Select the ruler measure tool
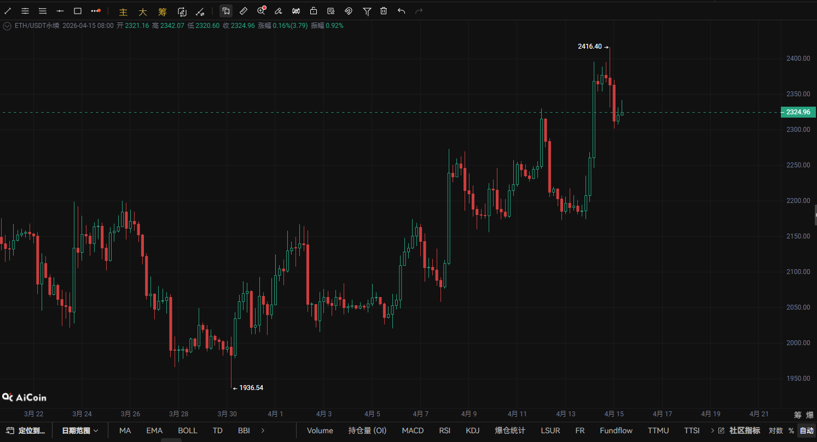The height and width of the screenshot is (442, 817). pyautogui.click(x=244, y=11)
